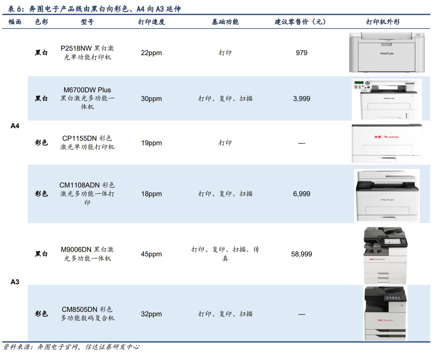Image resolution: width=439 pixels, height=357 pixels.
Task: Click the '打印' function in CP1155DN row
Action: [x=225, y=143]
